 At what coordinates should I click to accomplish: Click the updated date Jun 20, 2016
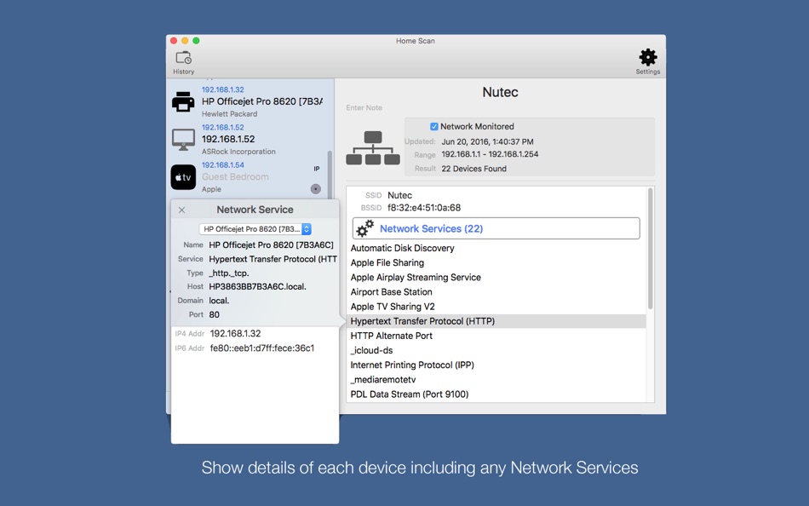(488, 141)
